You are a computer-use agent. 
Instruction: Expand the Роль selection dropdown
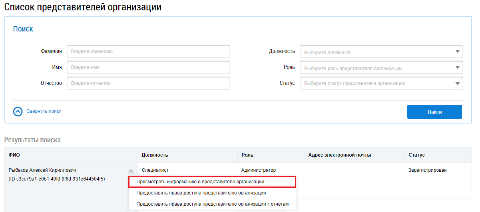pos(381,68)
